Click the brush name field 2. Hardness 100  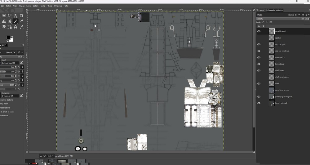(10, 63)
